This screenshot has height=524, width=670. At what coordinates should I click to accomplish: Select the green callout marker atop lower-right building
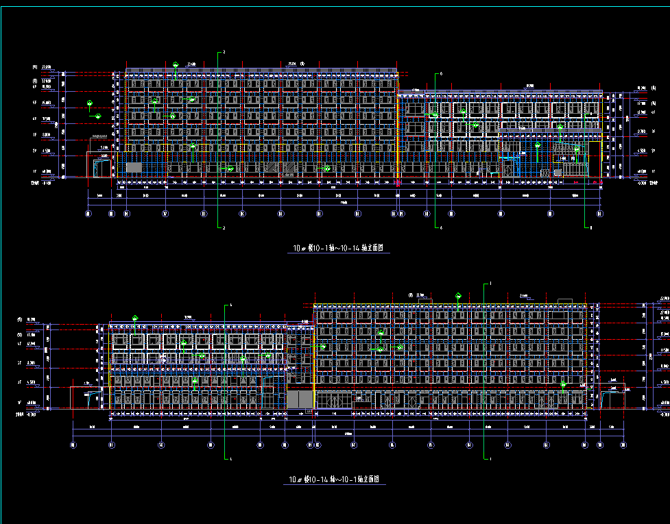click(458, 296)
